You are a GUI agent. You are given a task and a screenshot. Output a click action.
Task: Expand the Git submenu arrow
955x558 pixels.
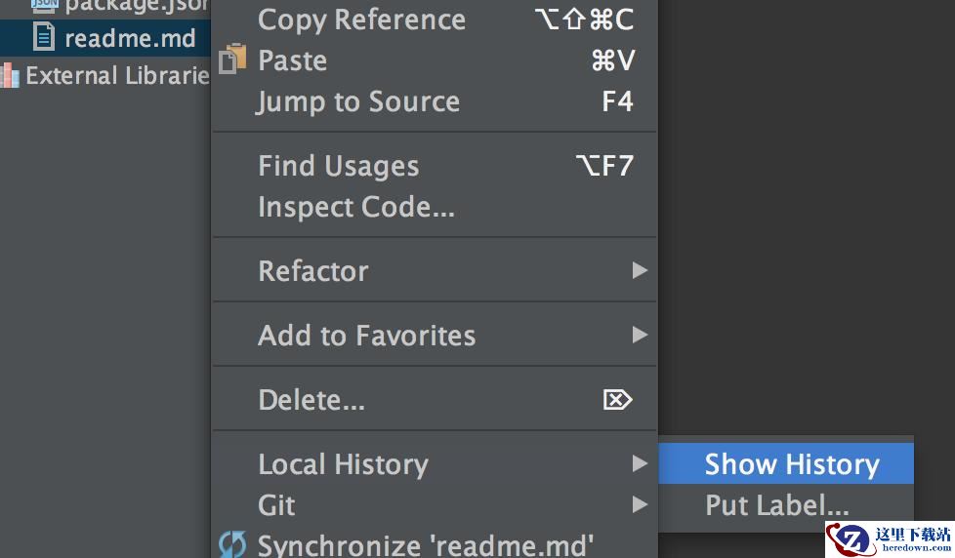click(640, 504)
